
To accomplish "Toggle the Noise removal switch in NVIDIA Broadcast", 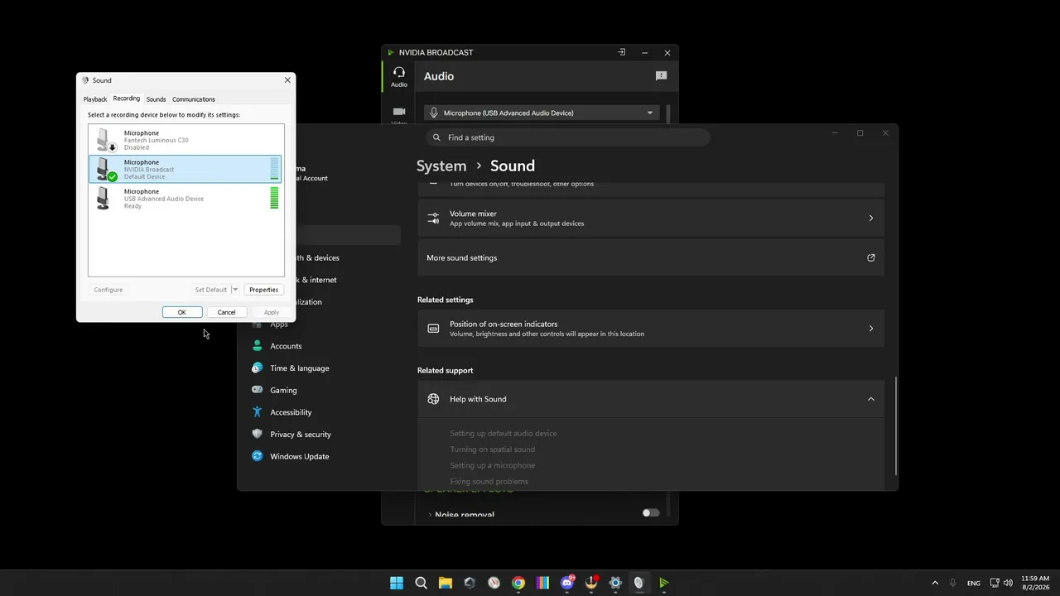I will 651,513.
